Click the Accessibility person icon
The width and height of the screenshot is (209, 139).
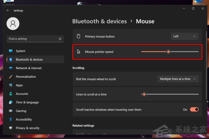coord(11,120)
